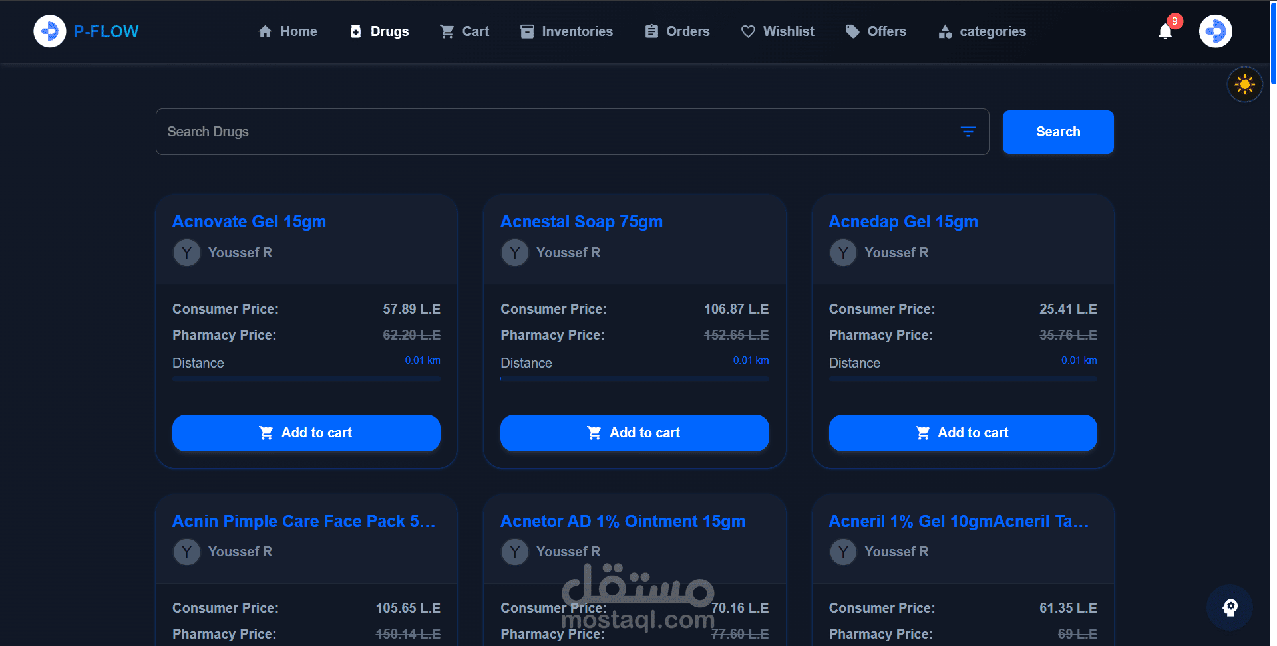
Task: Open Acnestal Soap 75gm product title
Action: click(x=582, y=221)
